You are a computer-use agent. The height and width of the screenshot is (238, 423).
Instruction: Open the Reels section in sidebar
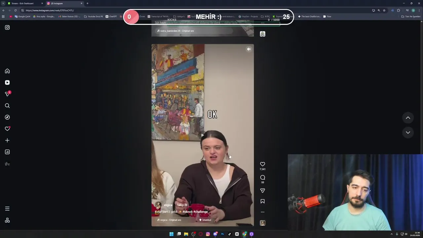pyautogui.click(x=7, y=83)
